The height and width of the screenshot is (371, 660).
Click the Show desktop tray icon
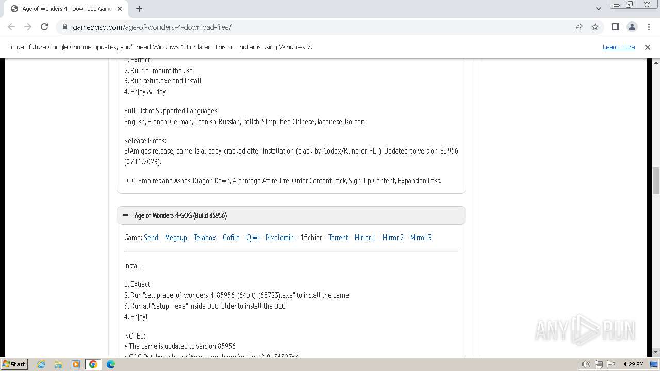pos(654,364)
